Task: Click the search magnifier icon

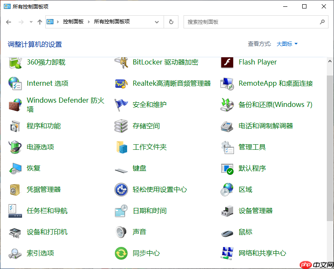Action: 322,22
